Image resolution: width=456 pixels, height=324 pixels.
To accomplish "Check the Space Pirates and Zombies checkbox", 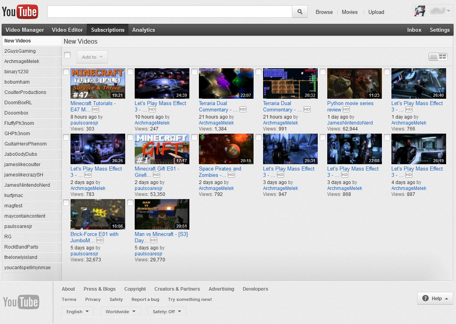I will (x=195, y=137).
